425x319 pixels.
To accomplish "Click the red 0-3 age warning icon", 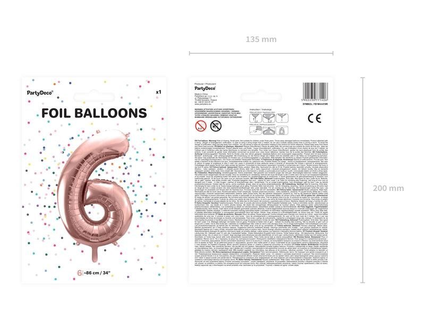I will 201,126.
